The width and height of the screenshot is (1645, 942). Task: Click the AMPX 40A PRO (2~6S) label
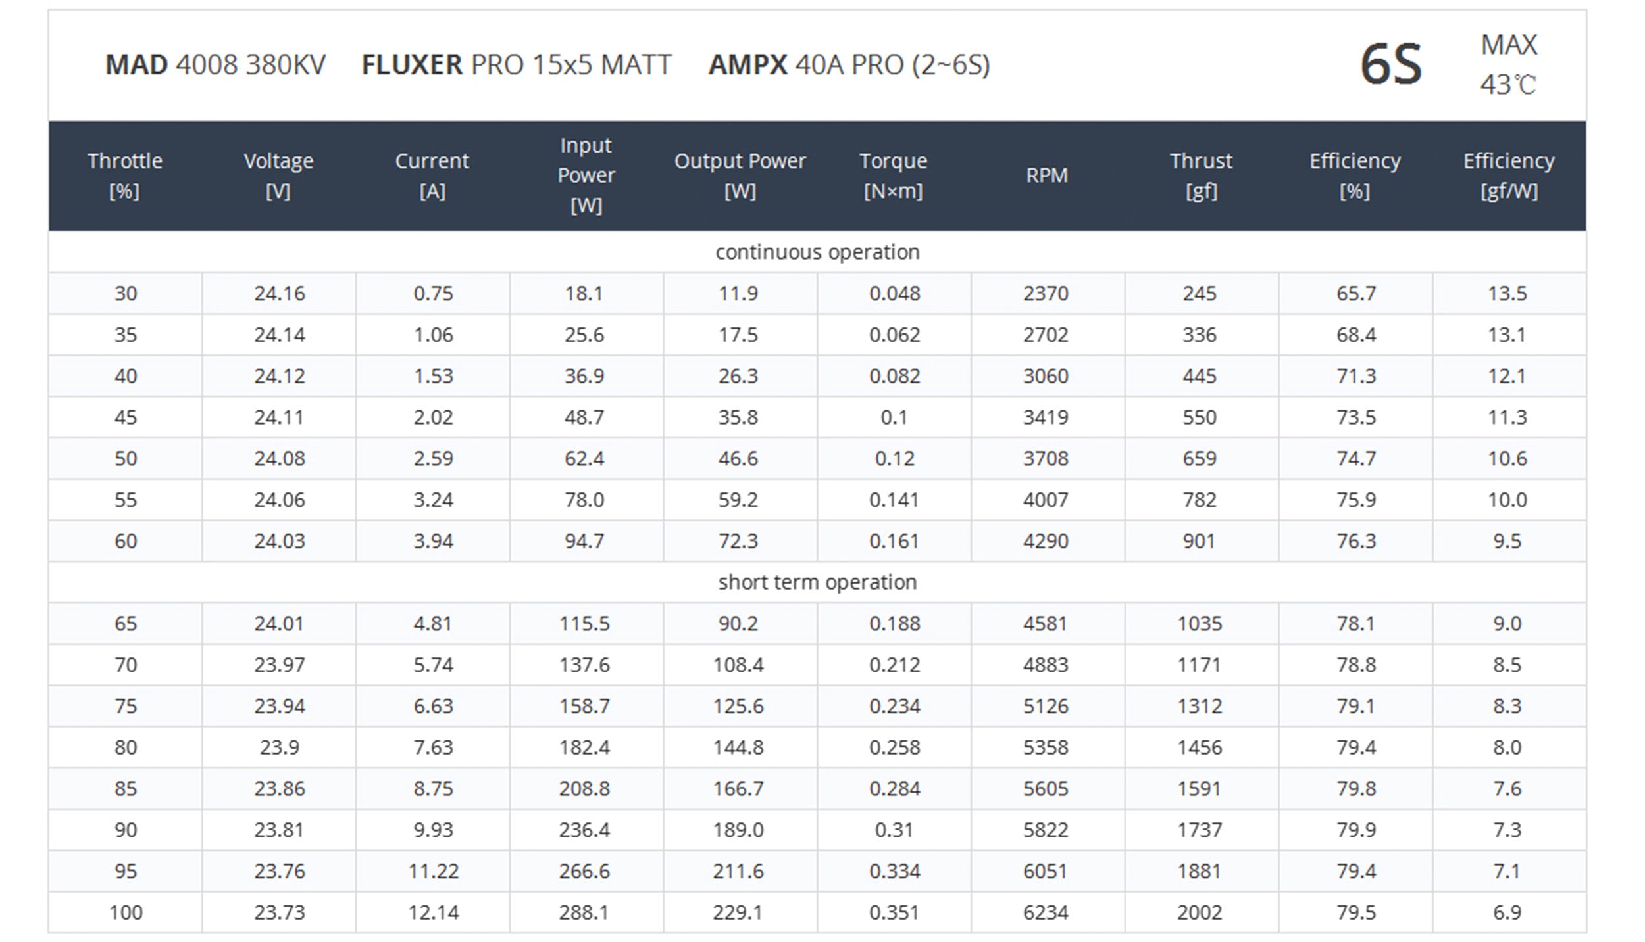tap(849, 64)
